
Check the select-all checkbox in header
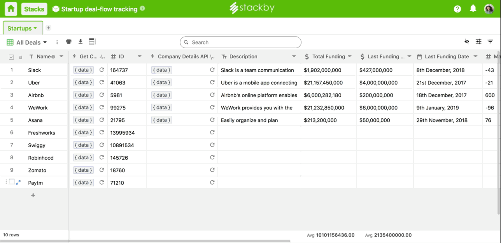coord(11,56)
